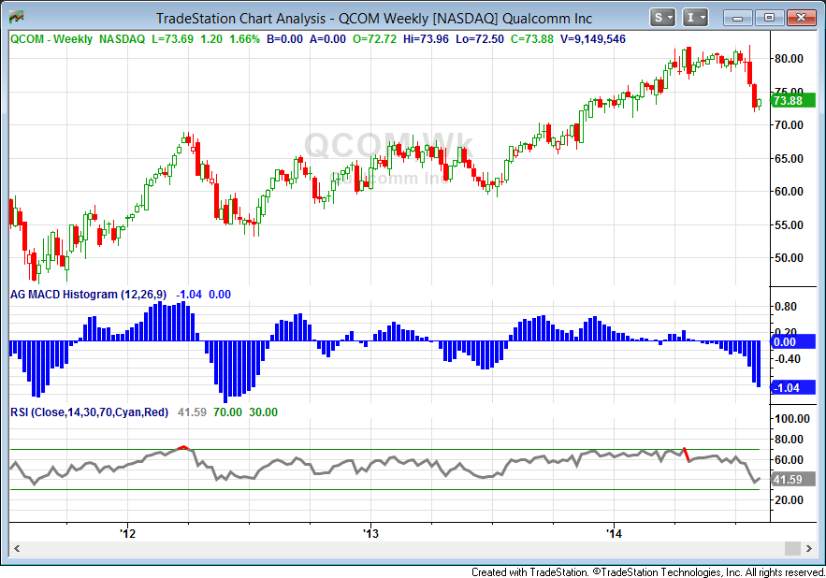Click the 50.00 price axis label
The height and width of the screenshot is (578, 826).
click(789, 257)
